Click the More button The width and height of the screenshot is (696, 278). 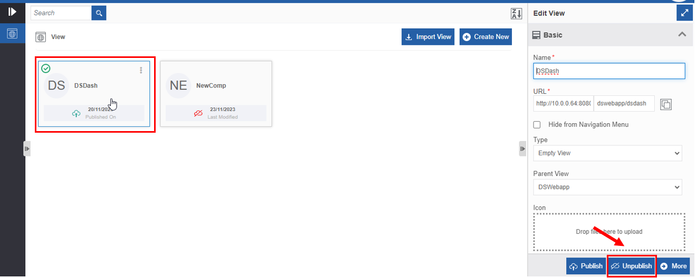pyautogui.click(x=673, y=266)
